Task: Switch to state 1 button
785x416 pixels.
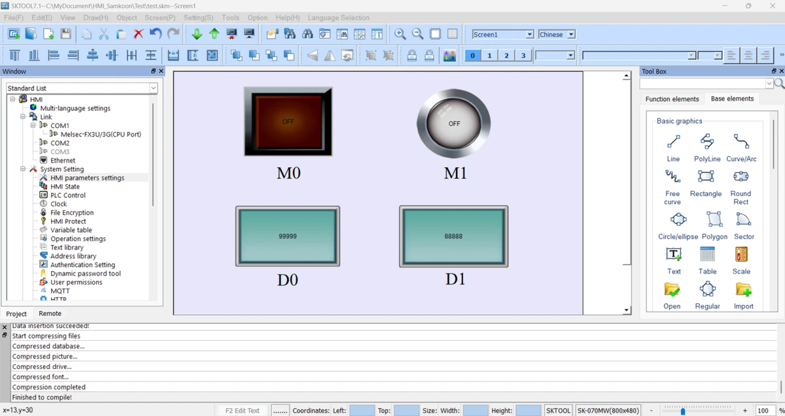Action: (x=489, y=56)
